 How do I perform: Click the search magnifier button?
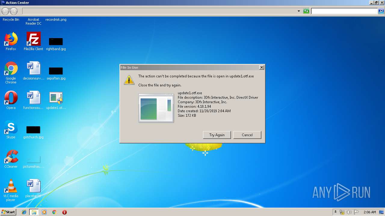[381, 11]
